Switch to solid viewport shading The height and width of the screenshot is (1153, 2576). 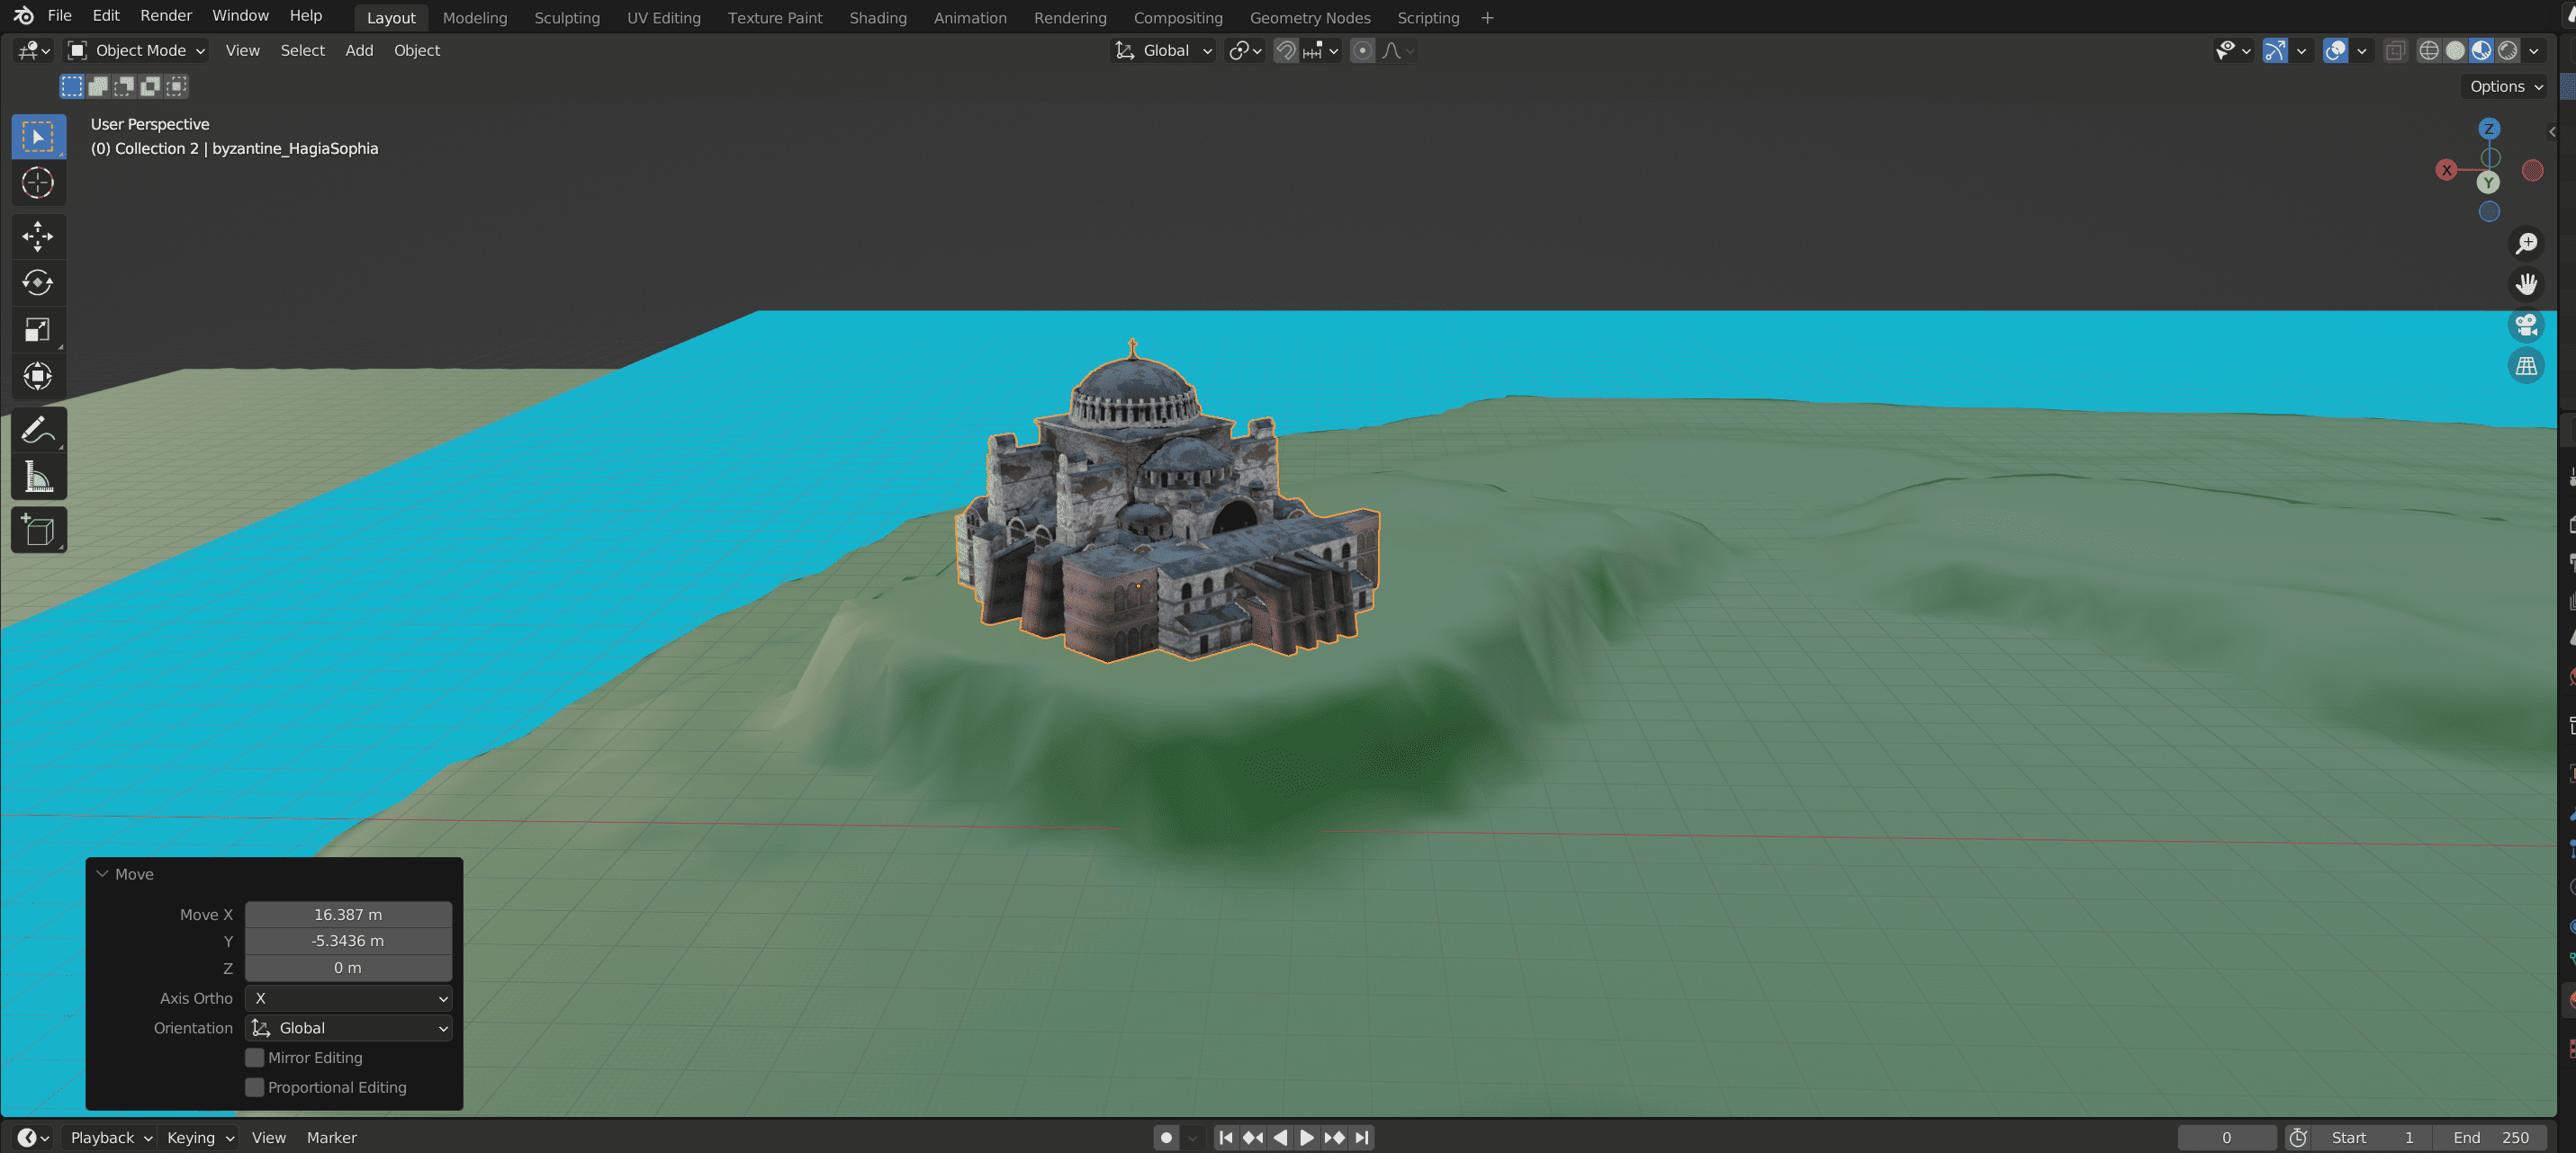coord(2455,51)
